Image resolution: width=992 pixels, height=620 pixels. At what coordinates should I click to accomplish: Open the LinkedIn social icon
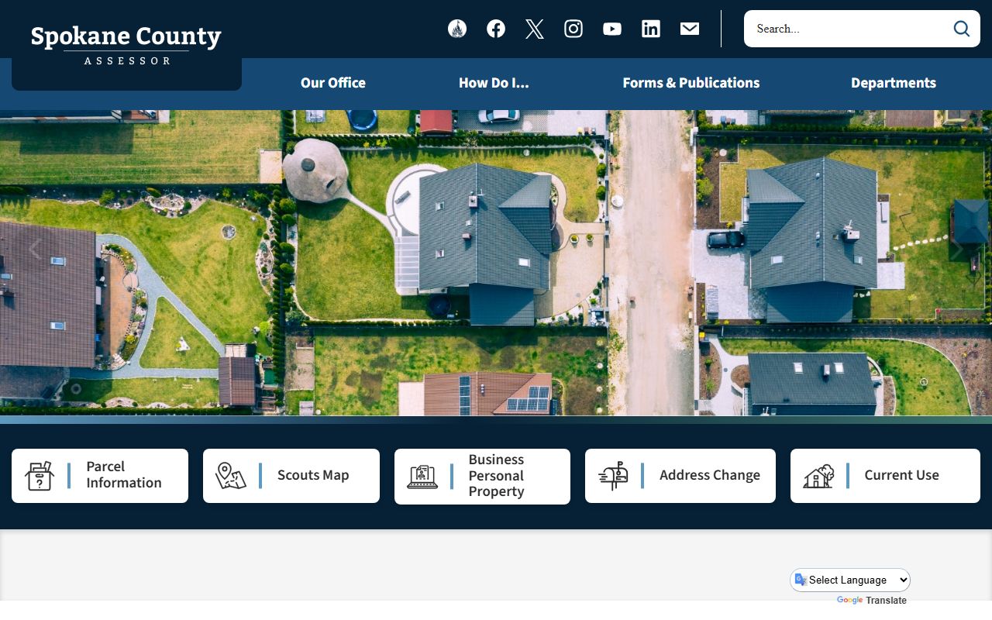pos(651,29)
